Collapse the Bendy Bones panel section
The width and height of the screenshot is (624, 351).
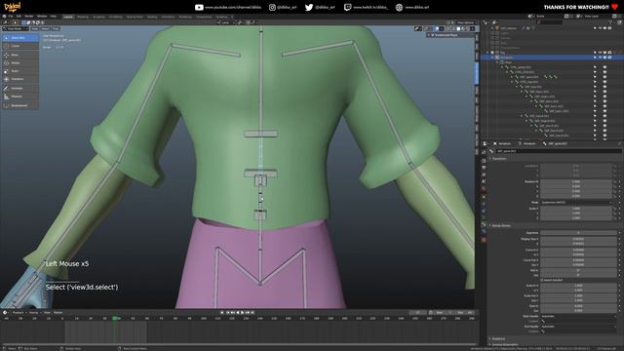tap(490, 225)
